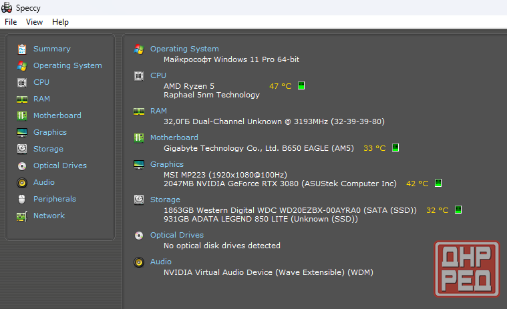This screenshot has width=507, height=309.
Task: Click the storage temperature reading 32 °C
Action: [437, 210]
